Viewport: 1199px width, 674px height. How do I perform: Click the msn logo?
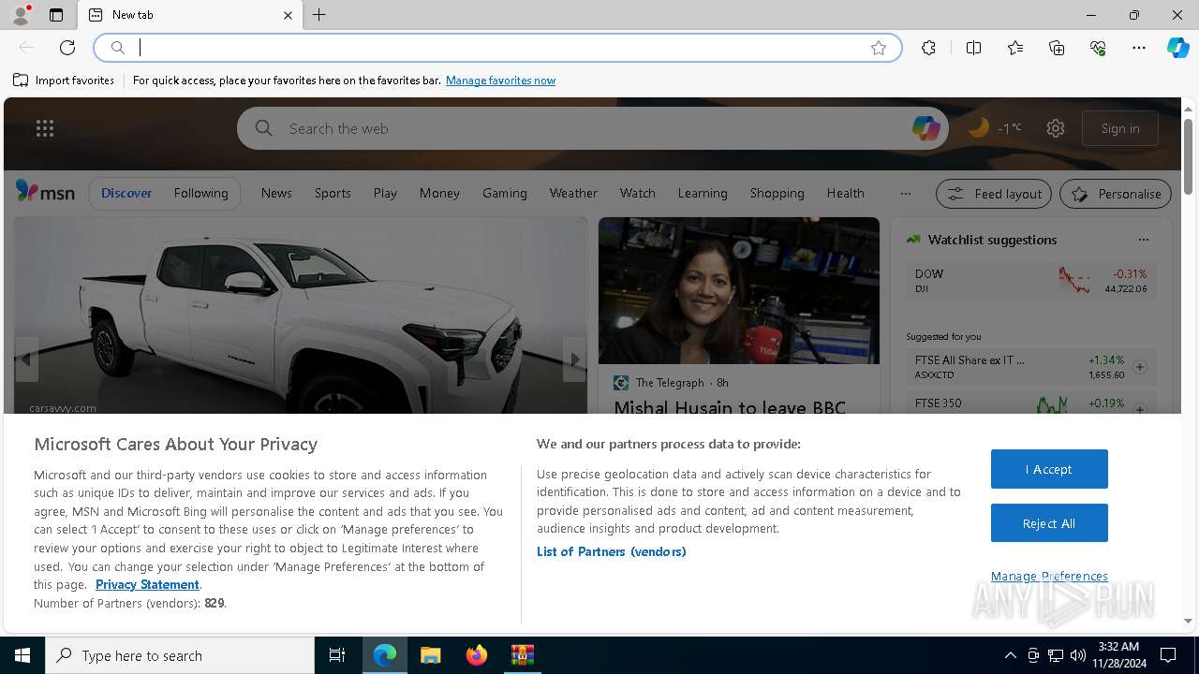(45, 192)
